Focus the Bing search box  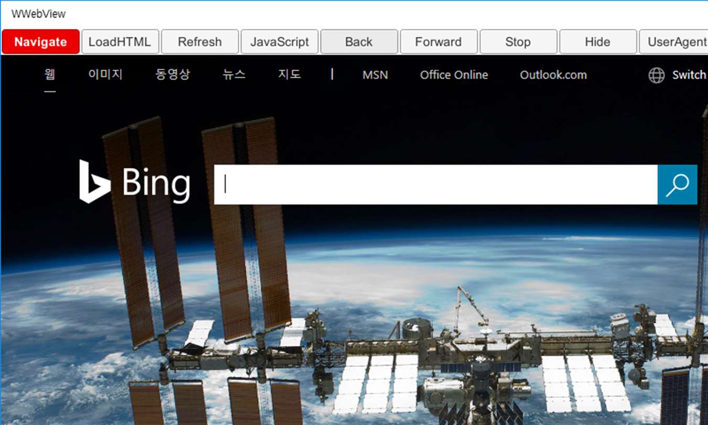coord(436,185)
